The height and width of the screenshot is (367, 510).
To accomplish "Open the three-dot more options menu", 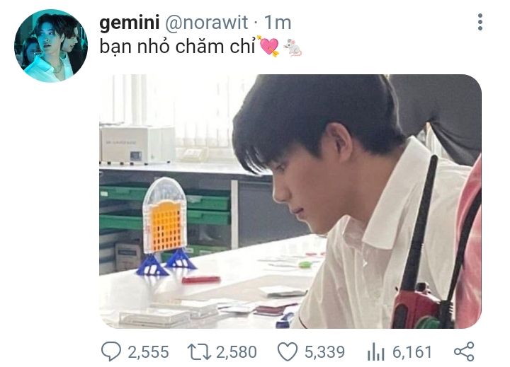I will (x=480, y=22).
